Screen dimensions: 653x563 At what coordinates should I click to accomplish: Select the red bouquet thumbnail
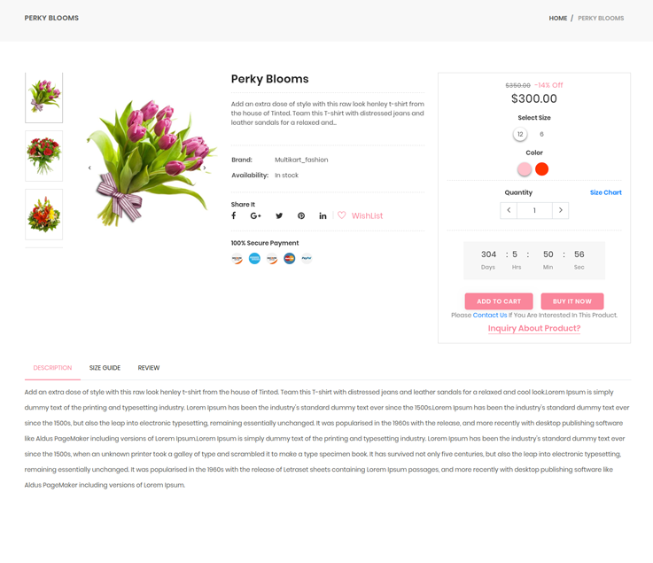click(43, 156)
